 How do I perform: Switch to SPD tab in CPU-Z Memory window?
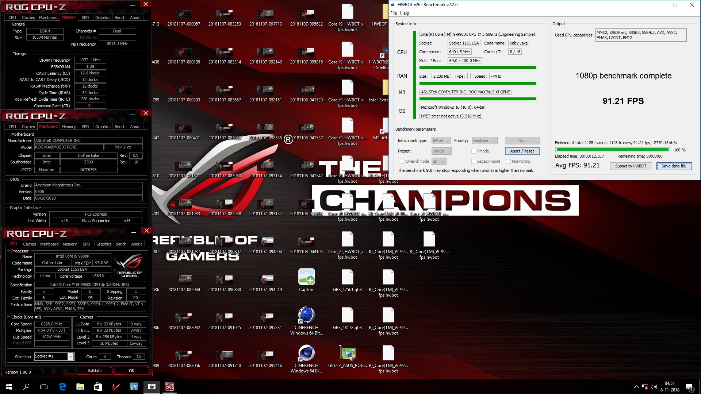[85, 18]
